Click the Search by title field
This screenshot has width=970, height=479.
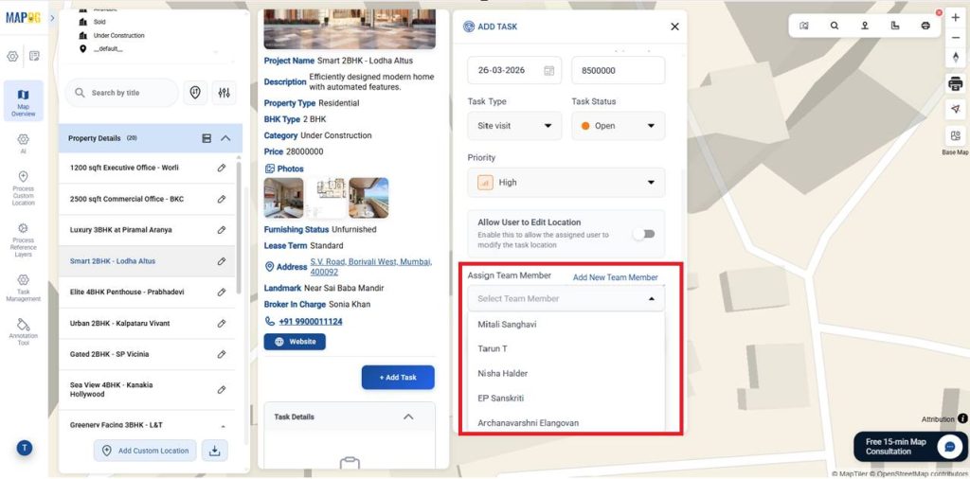point(122,93)
